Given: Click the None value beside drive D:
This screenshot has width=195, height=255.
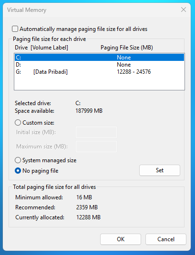Looking at the screenshot, I should (124, 65).
